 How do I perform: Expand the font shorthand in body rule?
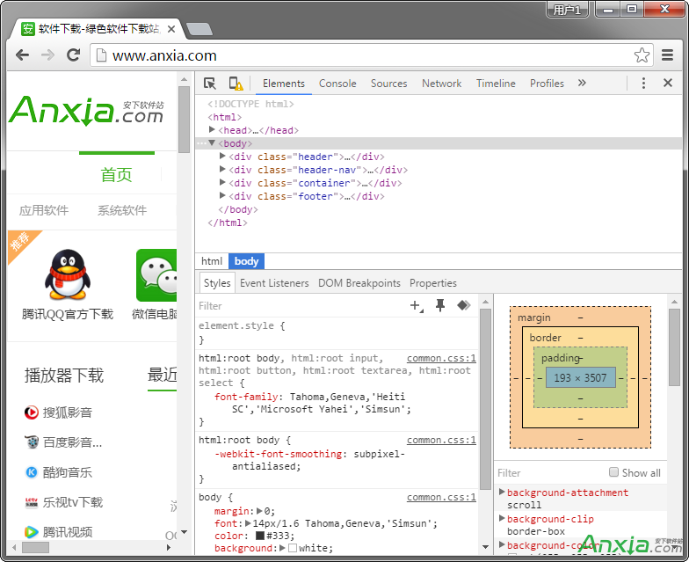pos(248,523)
